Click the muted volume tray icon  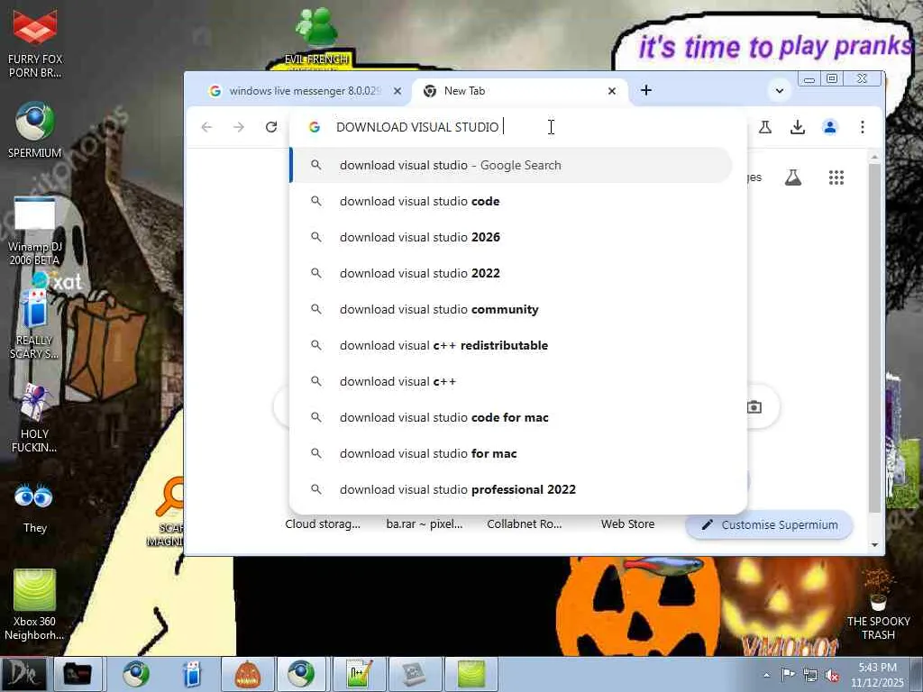832,675
